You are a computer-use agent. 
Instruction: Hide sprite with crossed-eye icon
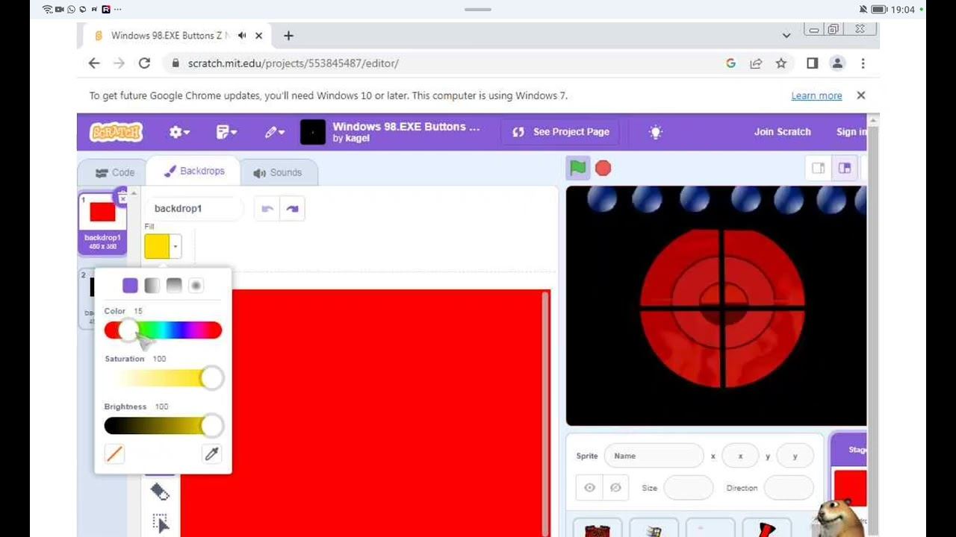pos(615,488)
